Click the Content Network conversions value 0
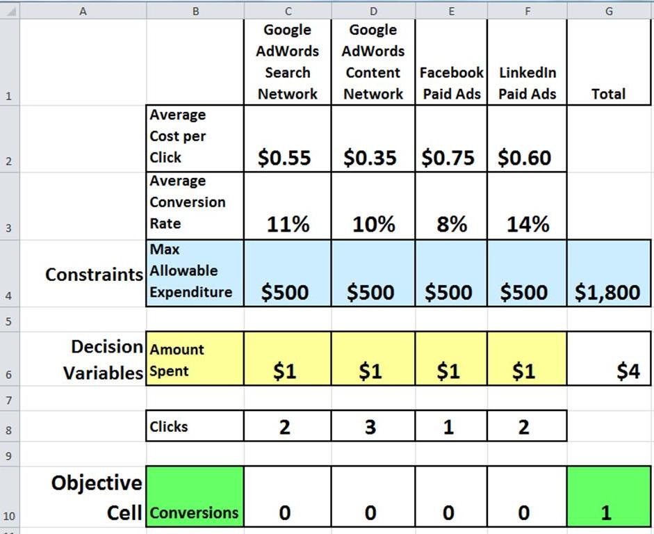The image size is (654, 534). point(373,497)
